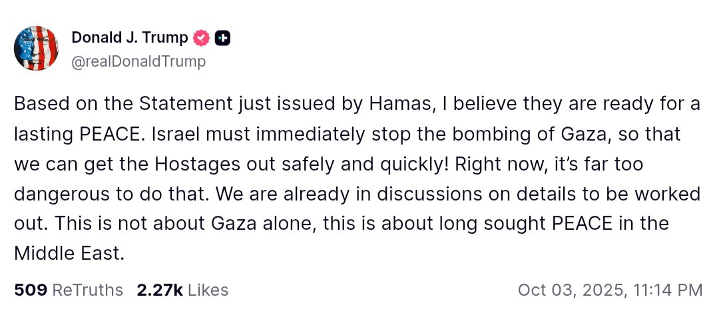719x317 pixels.
Task: Click the bold 509 count number
Action: [x=30, y=290]
